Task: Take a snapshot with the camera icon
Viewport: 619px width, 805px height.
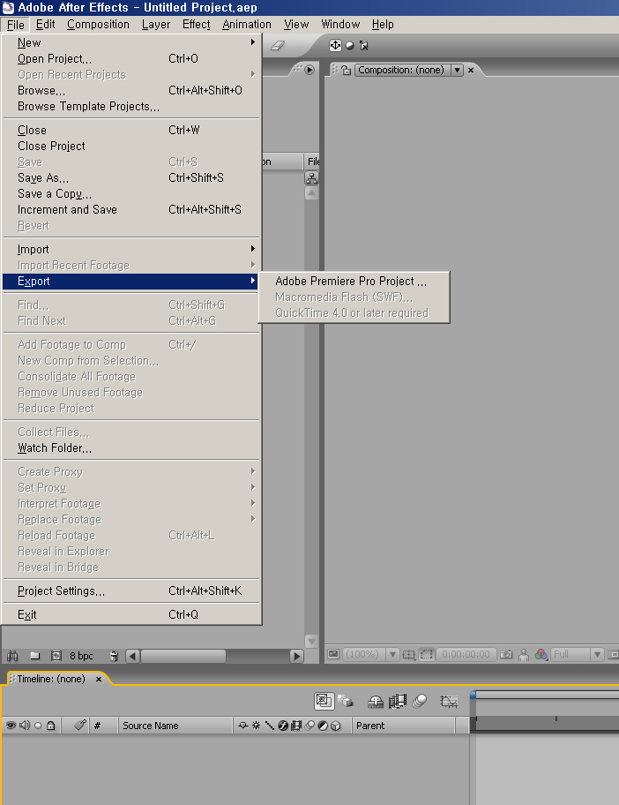Action: pos(506,655)
